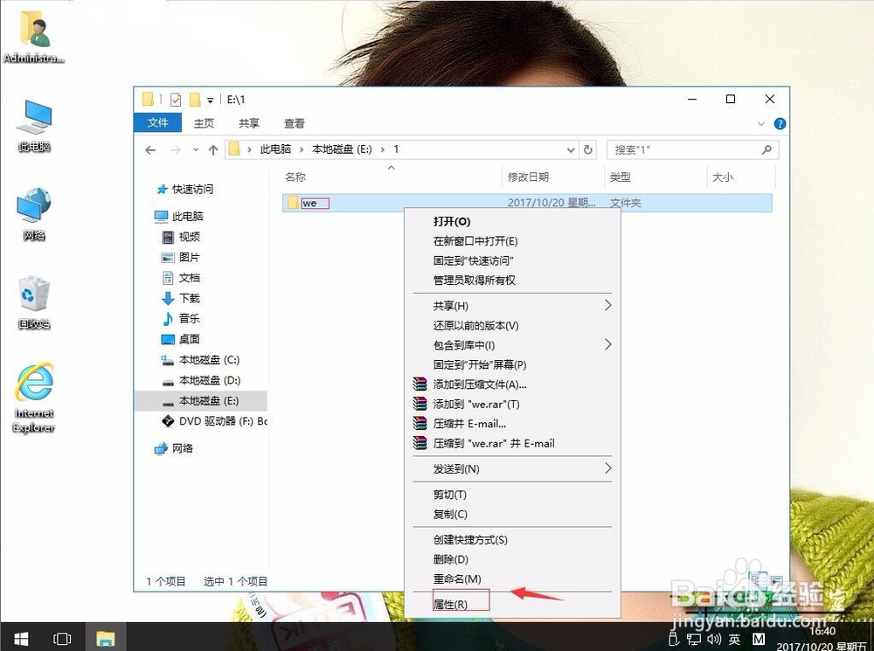
Task: Click the Explorer help question mark icon
Action: coord(780,124)
